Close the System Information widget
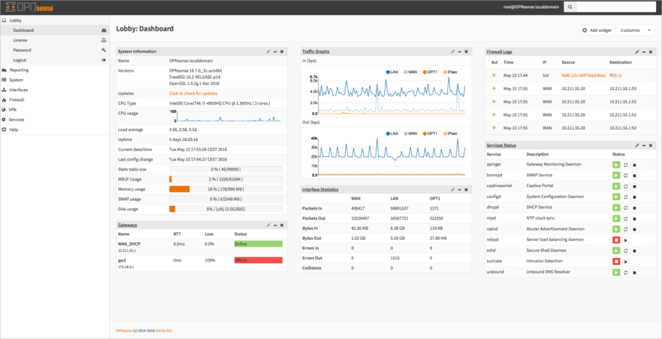Screen dimensions: 662x339 tap(282, 51)
